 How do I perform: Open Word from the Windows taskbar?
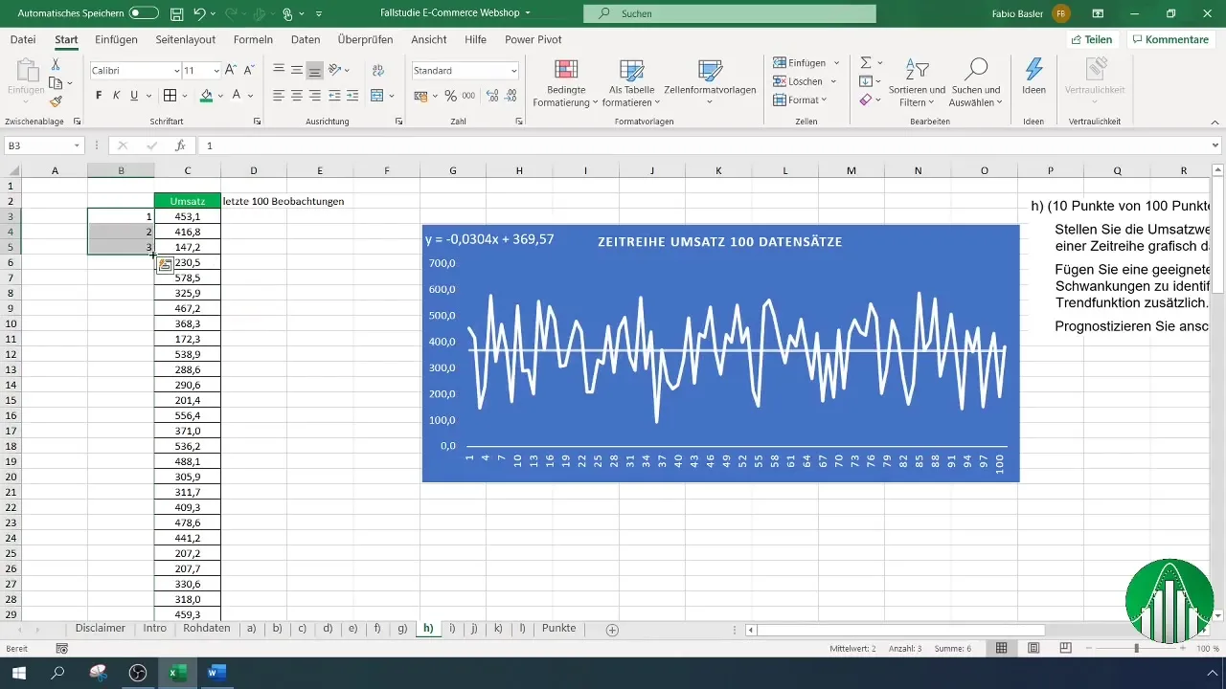tap(216, 673)
